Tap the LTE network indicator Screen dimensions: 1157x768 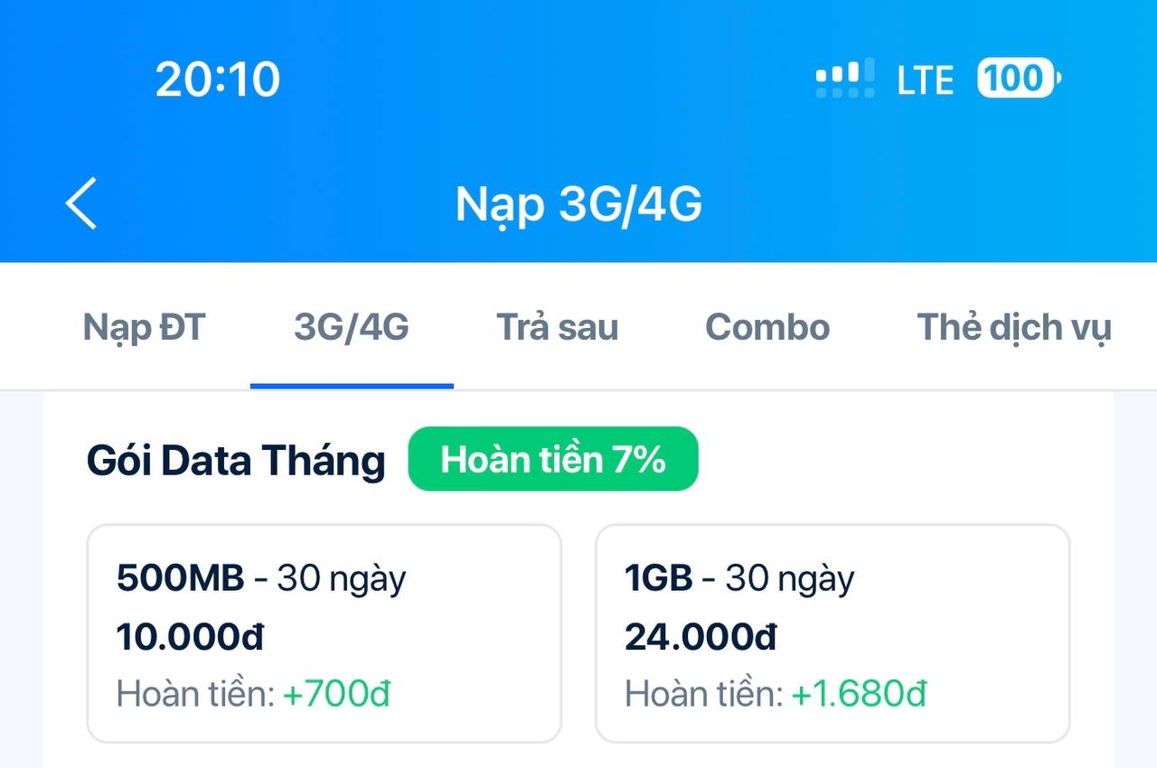[925, 80]
